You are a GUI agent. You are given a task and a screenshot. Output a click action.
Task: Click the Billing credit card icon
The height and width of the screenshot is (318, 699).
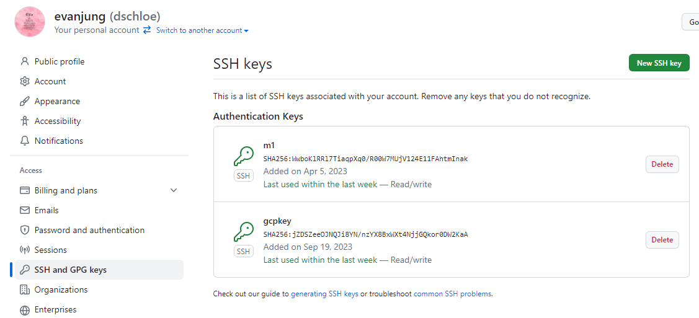[25, 191]
